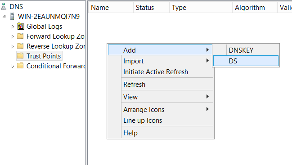This screenshot has height=165, width=292.
Task: Expand the Forward Lookup Zones node
Action: (13, 36)
